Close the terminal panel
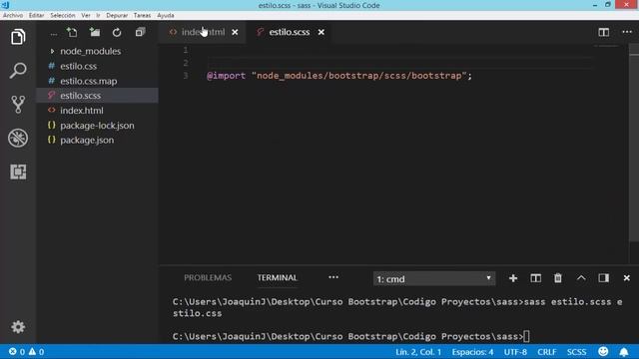Viewport: 639px width, 359px height. [626, 278]
